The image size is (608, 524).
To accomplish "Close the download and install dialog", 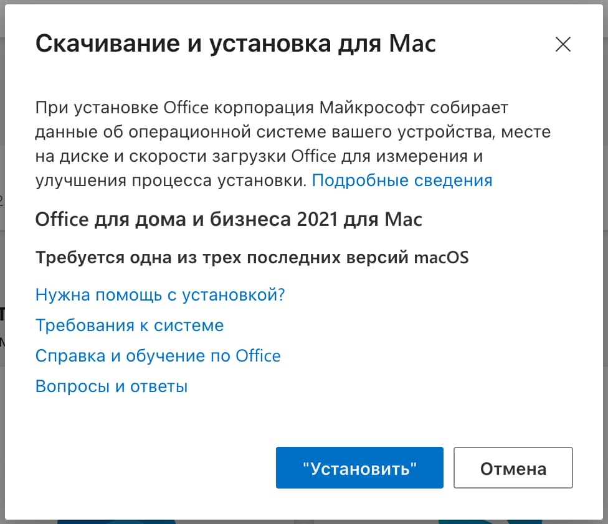I will 563,45.
